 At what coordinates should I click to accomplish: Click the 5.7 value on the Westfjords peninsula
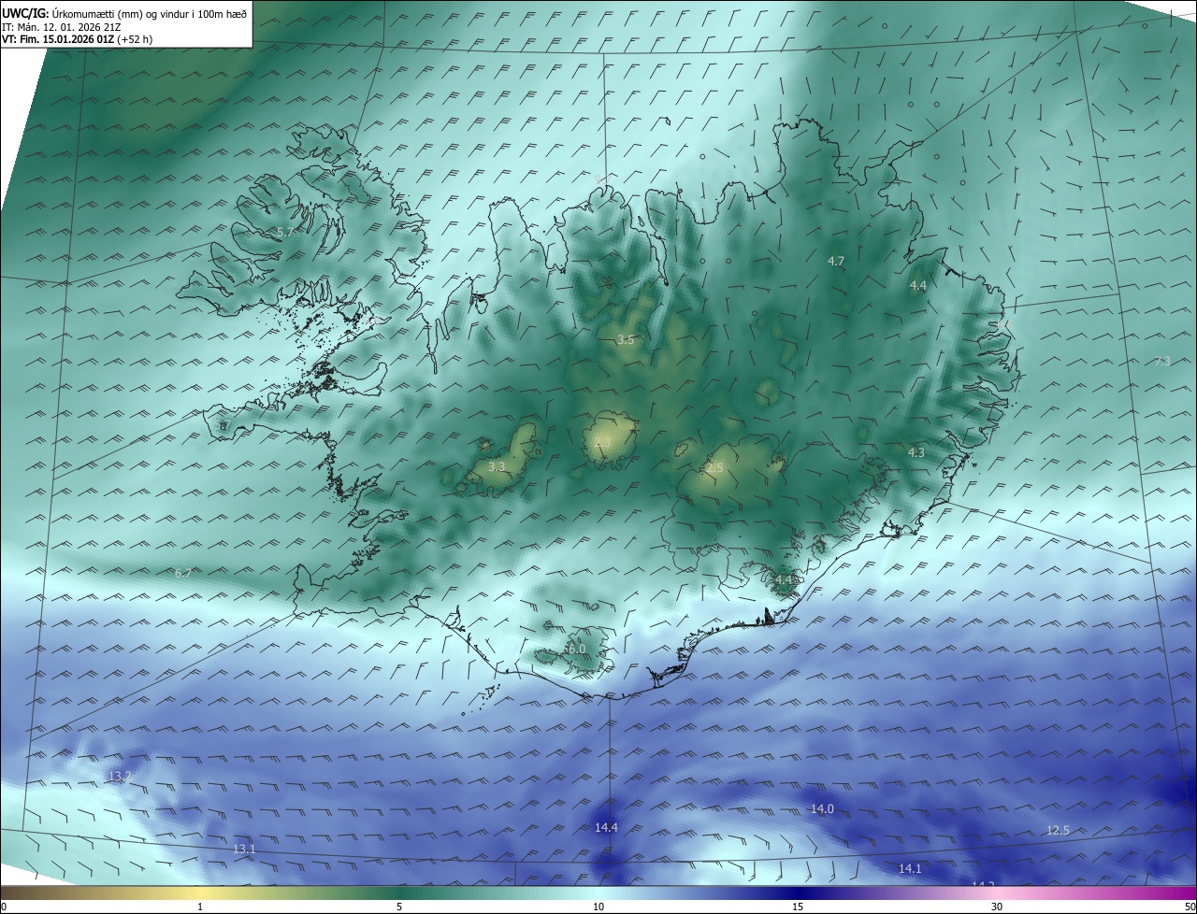click(285, 231)
